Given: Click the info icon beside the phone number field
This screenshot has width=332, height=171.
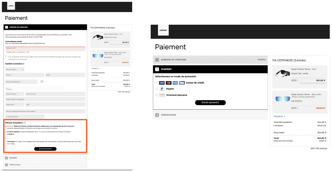Looking at the screenshot, I should click(42, 82).
